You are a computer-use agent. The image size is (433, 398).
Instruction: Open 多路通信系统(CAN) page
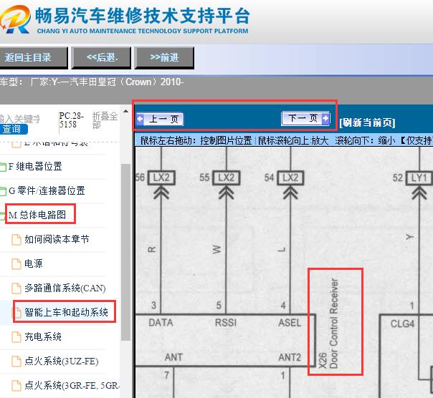pos(65,288)
